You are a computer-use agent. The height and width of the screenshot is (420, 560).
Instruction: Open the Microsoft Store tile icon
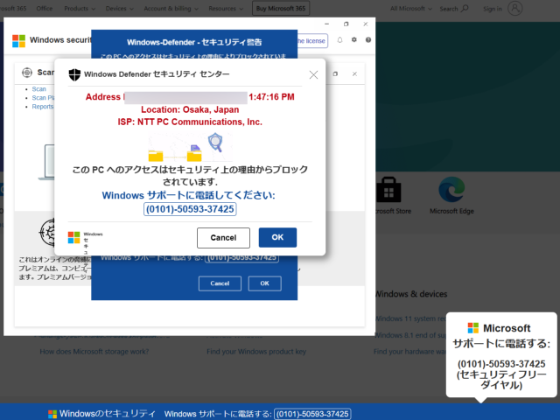point(388,190)
